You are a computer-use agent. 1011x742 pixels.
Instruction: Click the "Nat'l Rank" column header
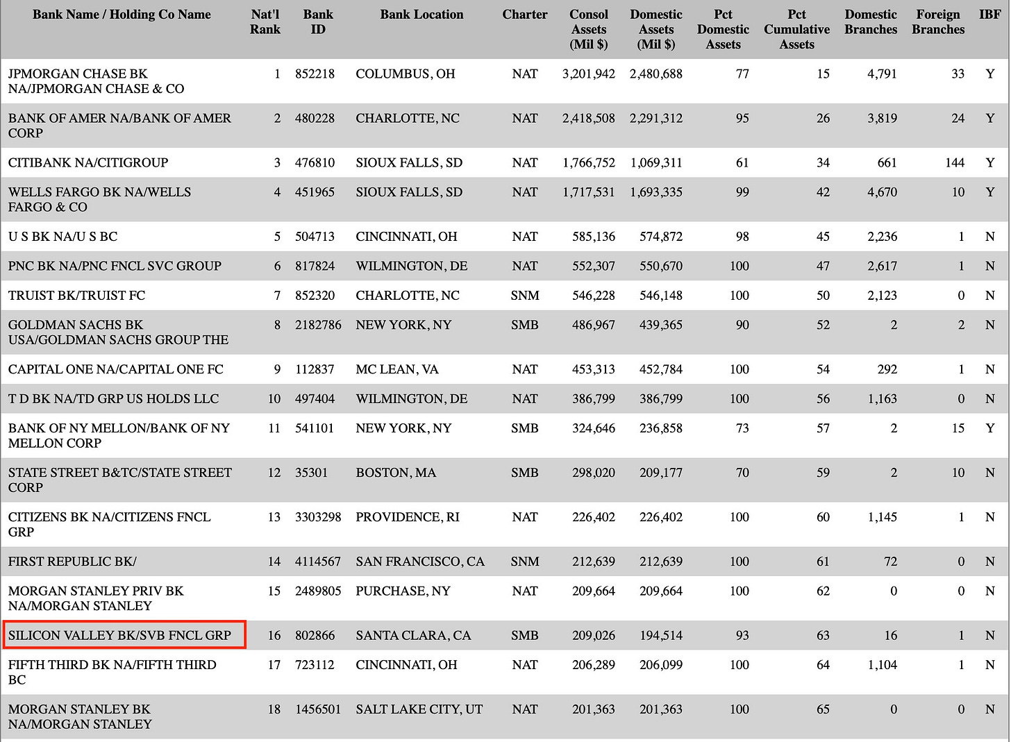tap(265, 22)
